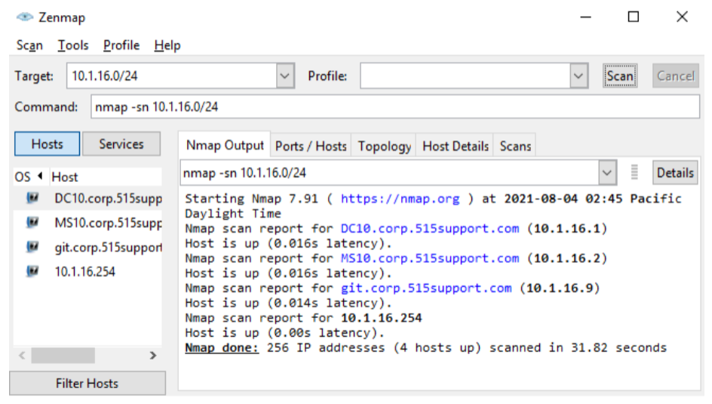Screen dimensions: 712x404
Task: Click the 'Host is up (0.00s latency)' line
Action: tap(284, 333)
